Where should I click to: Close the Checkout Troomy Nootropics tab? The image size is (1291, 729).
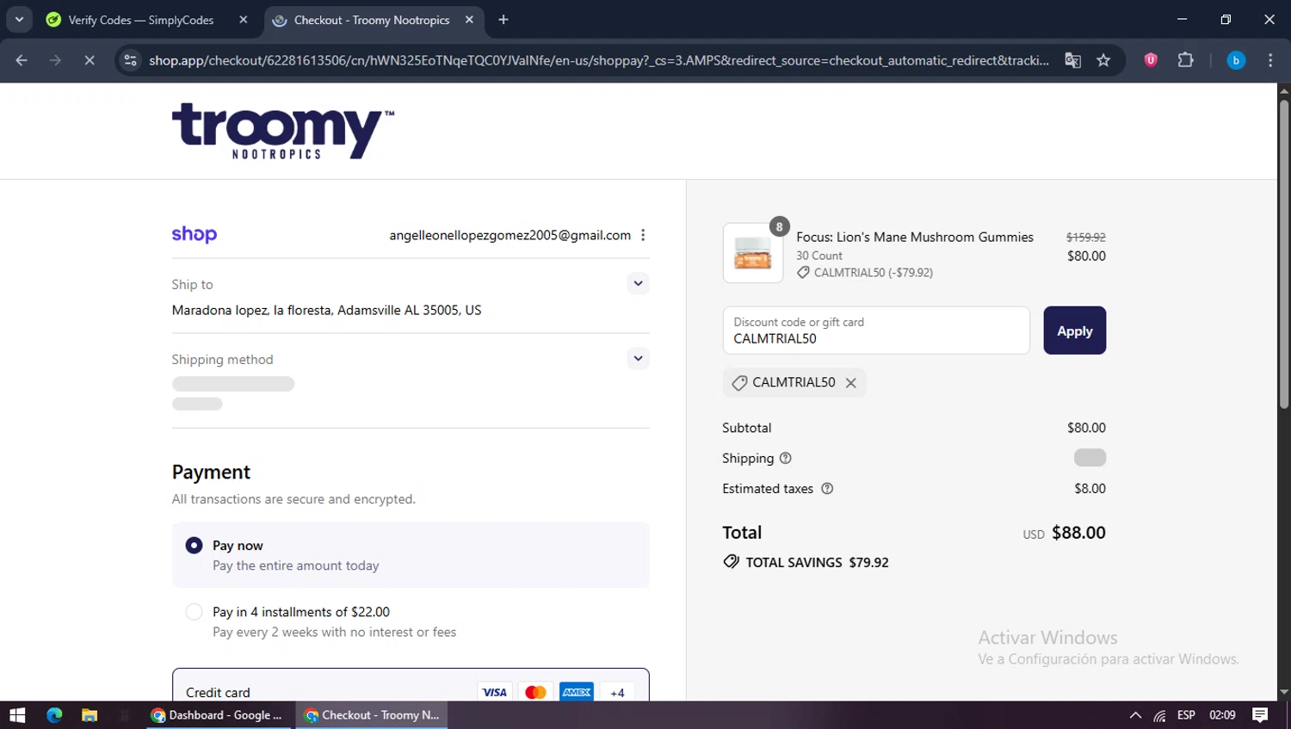pos(469,20)
